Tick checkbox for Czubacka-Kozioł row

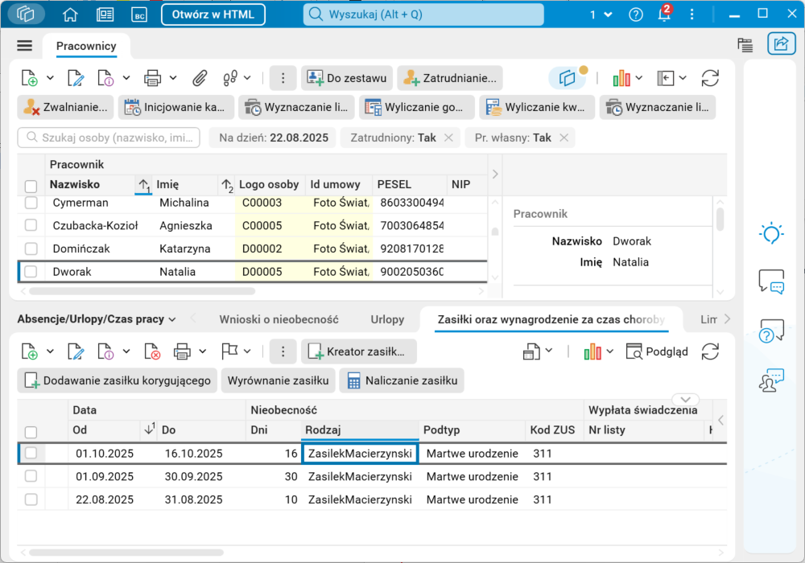31,225
